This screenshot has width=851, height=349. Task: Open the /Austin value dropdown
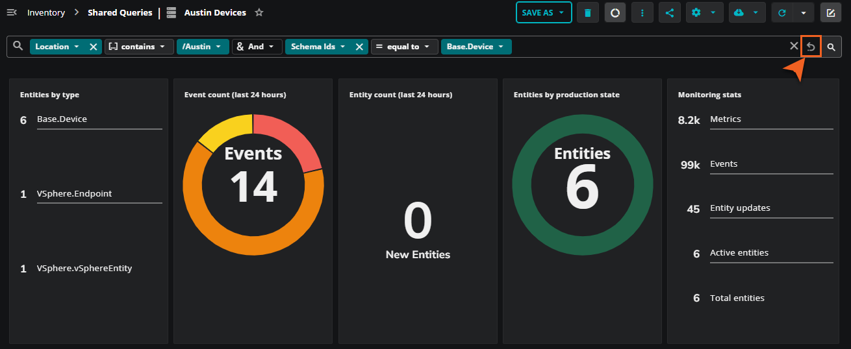[202, 47]
